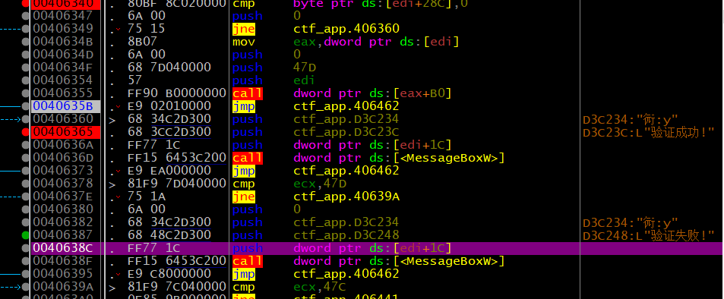The height and width of the screenshot is (299, 724).
Task: Select address 00406354 in the address column
Action: 63,80
